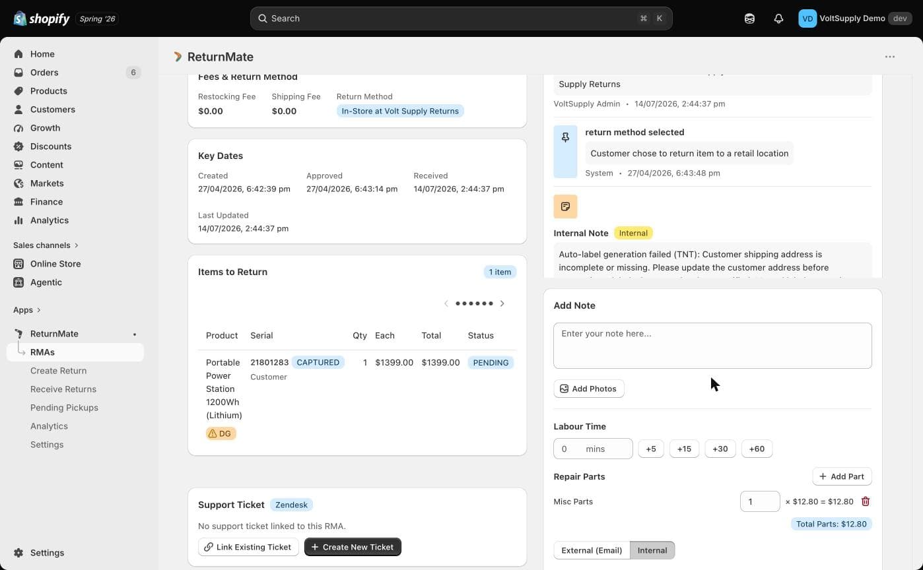
Task: Click the Orders inbox icon
Action: pos(18,73)
